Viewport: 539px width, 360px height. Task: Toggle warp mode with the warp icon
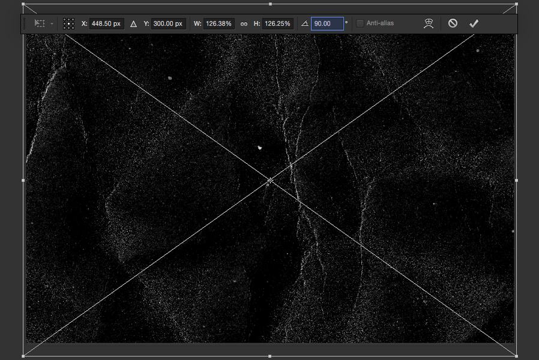429,23
